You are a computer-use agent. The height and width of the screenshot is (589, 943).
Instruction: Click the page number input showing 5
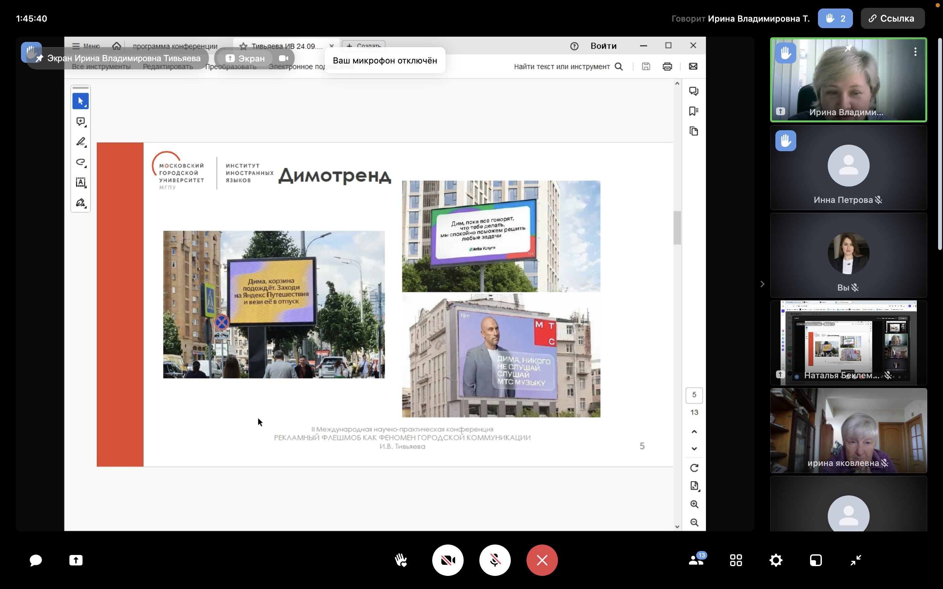point(695,395)
